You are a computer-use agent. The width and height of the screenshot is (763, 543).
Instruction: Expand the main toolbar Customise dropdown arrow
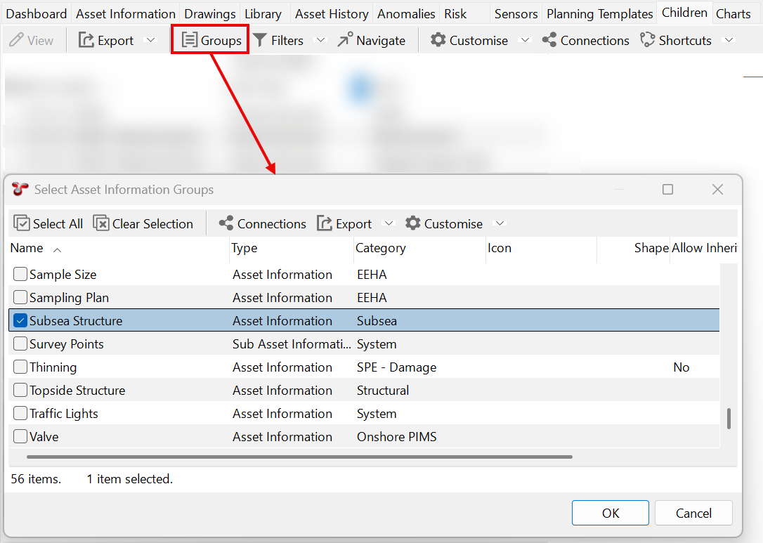525,40
